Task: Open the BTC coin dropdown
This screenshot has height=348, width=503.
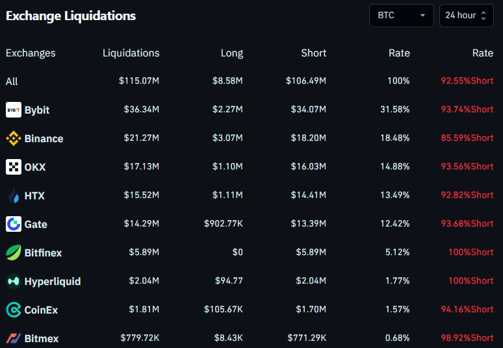Action: click(x=401, y=16)
